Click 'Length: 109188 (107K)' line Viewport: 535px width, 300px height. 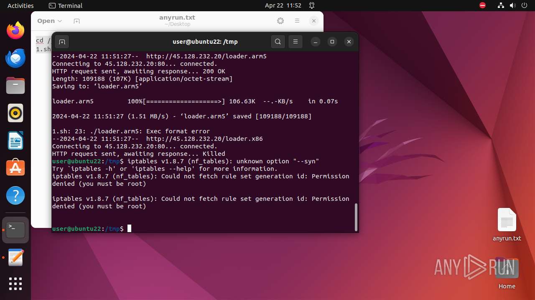[x=143, y=79]
